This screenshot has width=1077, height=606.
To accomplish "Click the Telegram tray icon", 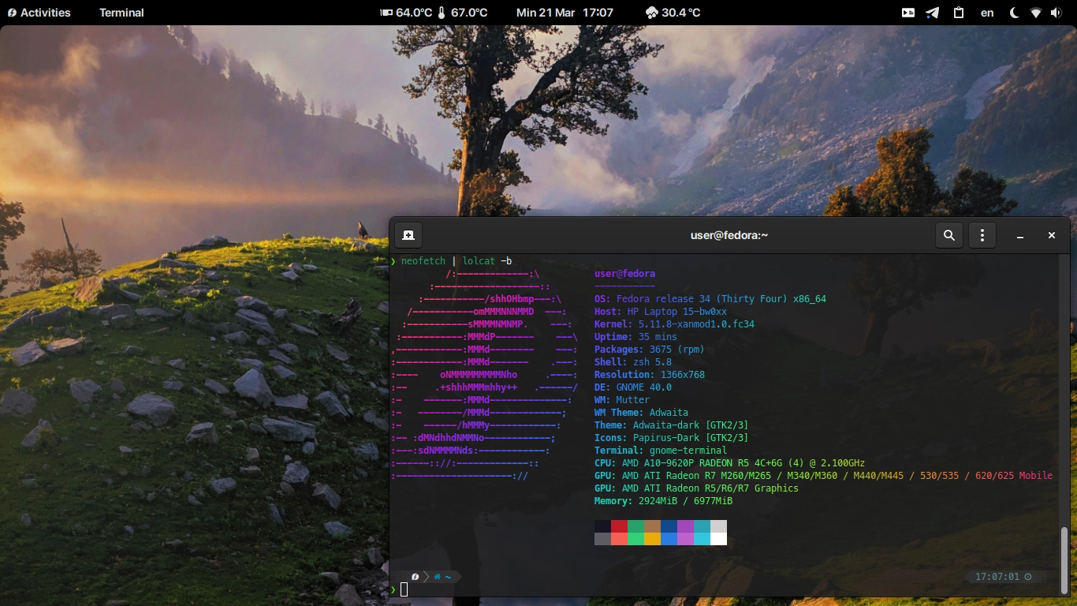I will pos(933,13).
